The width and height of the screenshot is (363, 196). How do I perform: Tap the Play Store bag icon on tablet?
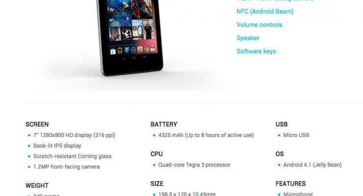(x=113, y=51)
